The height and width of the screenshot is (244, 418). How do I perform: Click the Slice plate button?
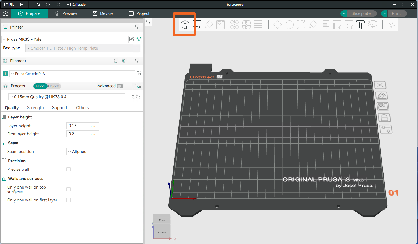tap(361, 13)
